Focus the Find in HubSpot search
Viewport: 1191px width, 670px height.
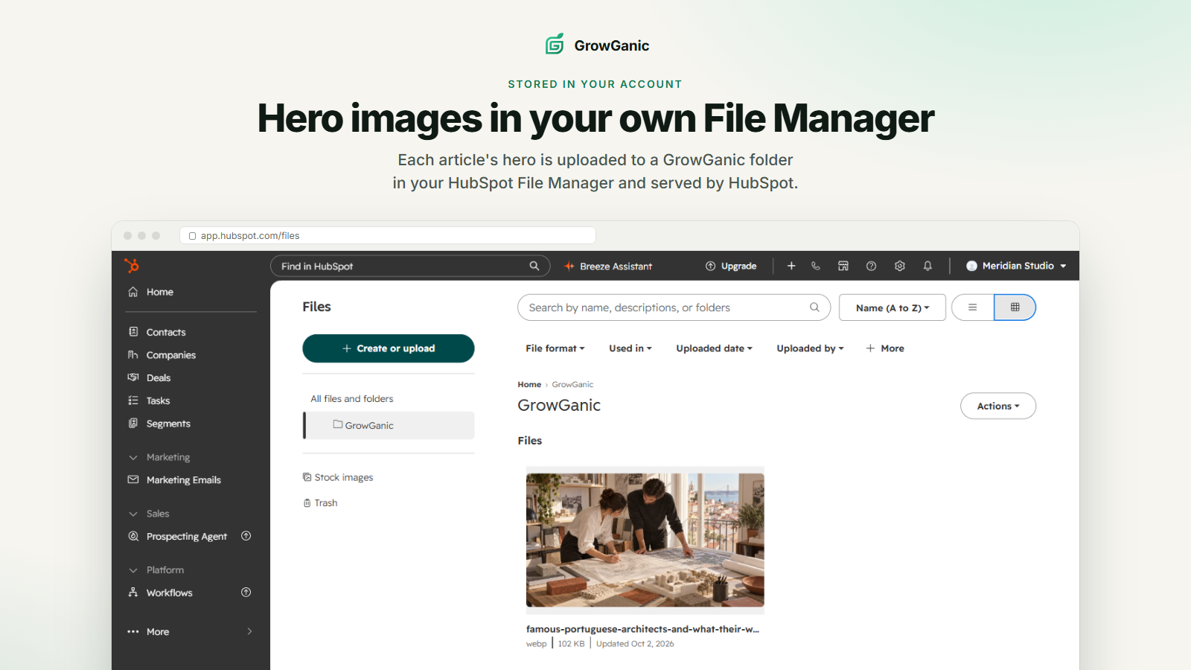[x=410, y=267]
